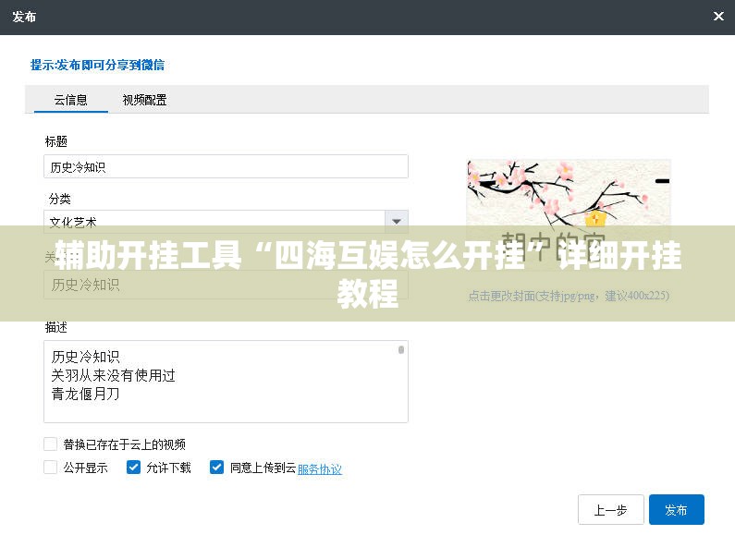Open the 视频配置 tab
735x547 pixels.
144,100
